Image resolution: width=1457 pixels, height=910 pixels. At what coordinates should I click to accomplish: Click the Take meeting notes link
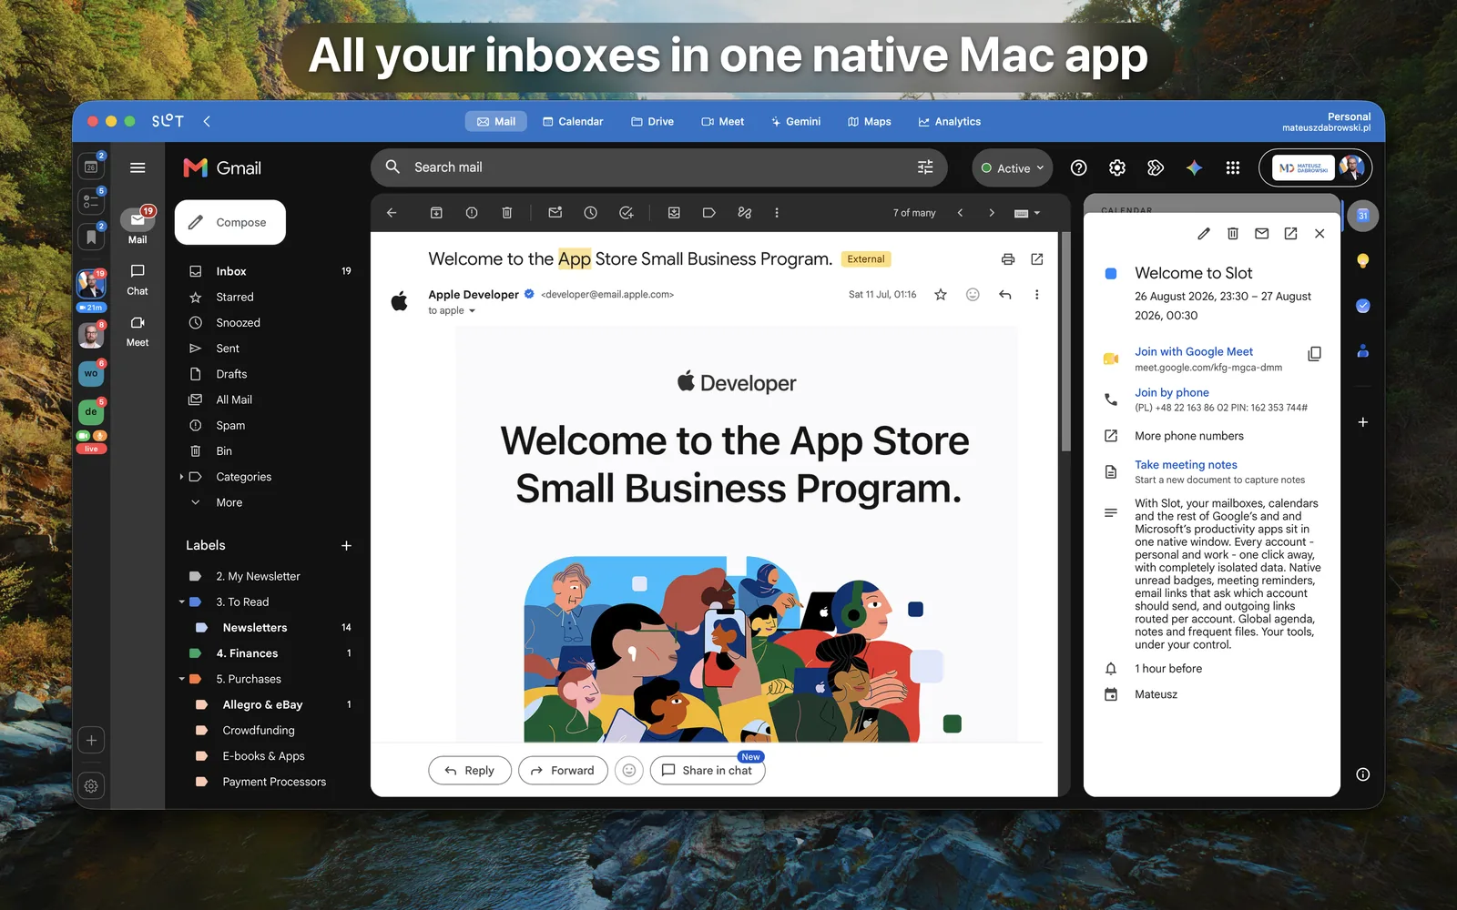pyautogui.click(x=1186, y=465)
